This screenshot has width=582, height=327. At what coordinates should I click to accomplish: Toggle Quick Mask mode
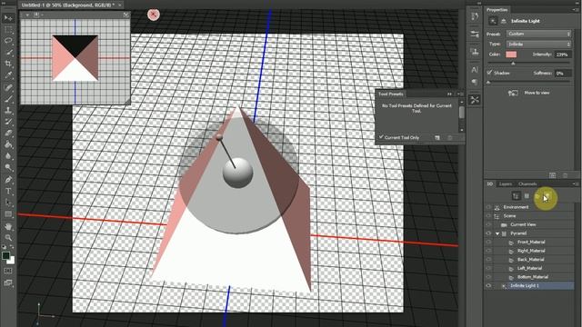(x=8, y=271)
